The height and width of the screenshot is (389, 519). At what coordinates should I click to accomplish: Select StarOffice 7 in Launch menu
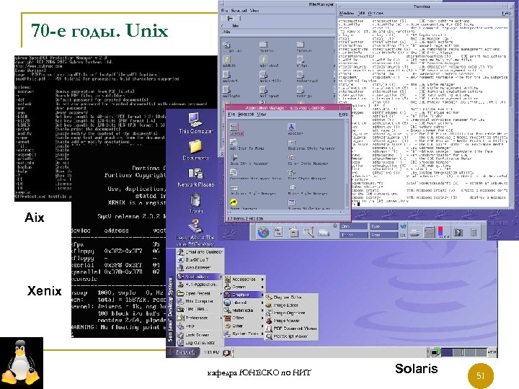200,259
